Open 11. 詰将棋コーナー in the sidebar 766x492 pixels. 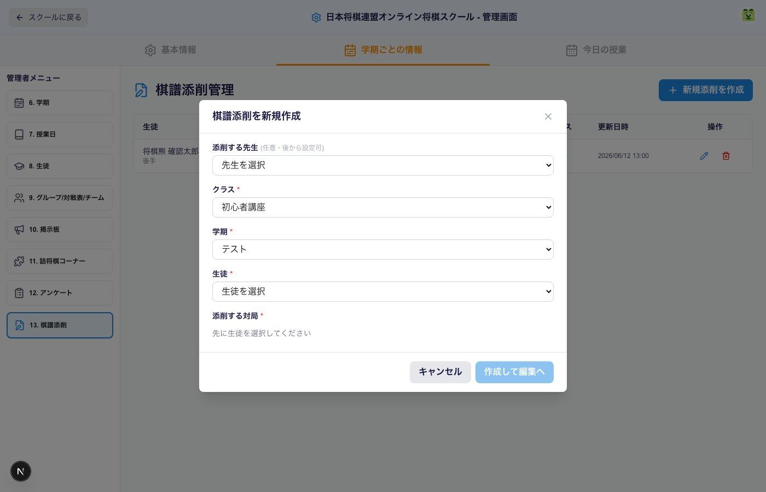(60, 261)
